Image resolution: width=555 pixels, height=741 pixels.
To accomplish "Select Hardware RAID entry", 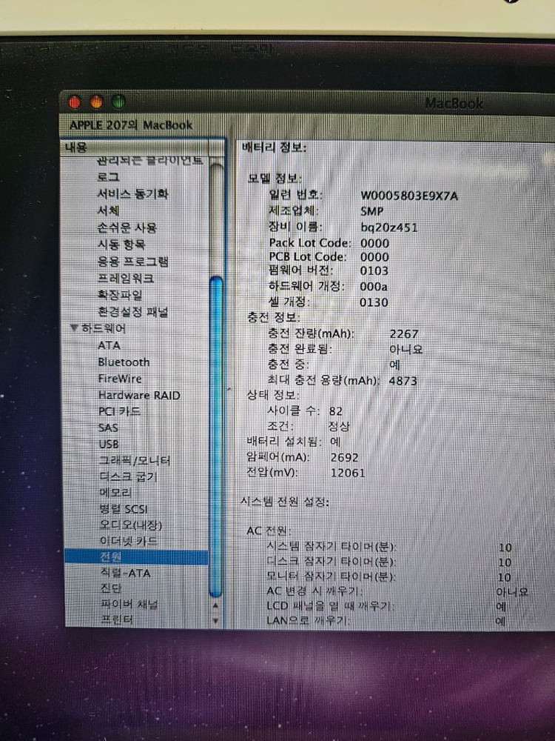I will [139, 395].
